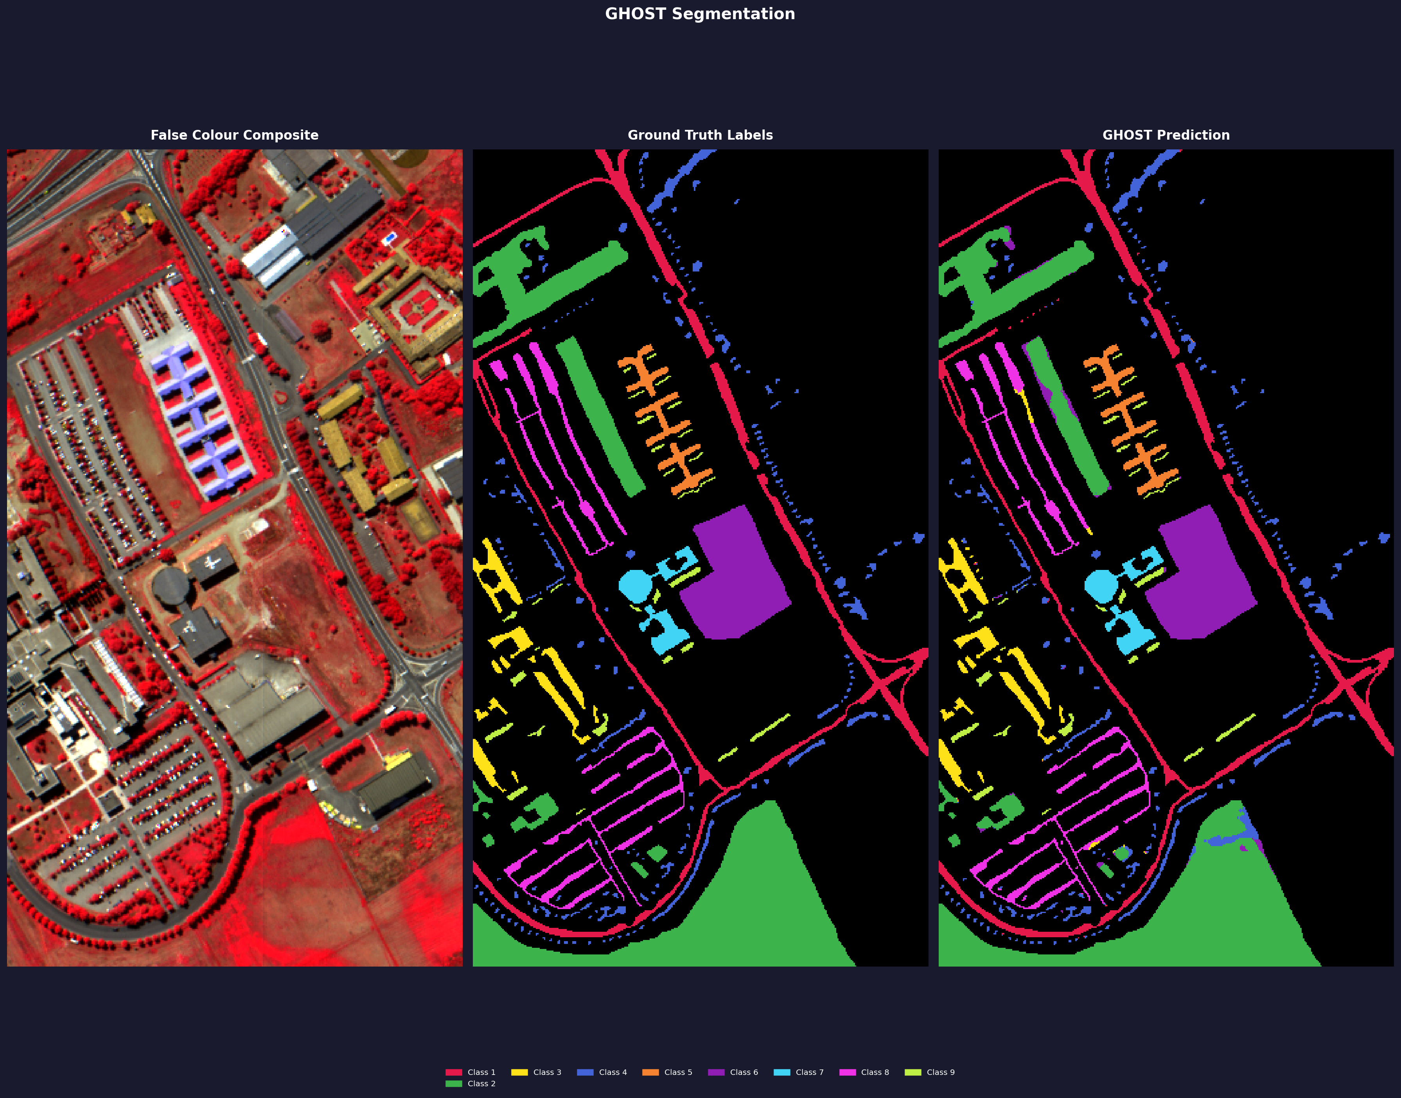Click the GHOST Segmentation title text
The width and height of the screenshot is (1401, 1098).
(x=700, y=14)
